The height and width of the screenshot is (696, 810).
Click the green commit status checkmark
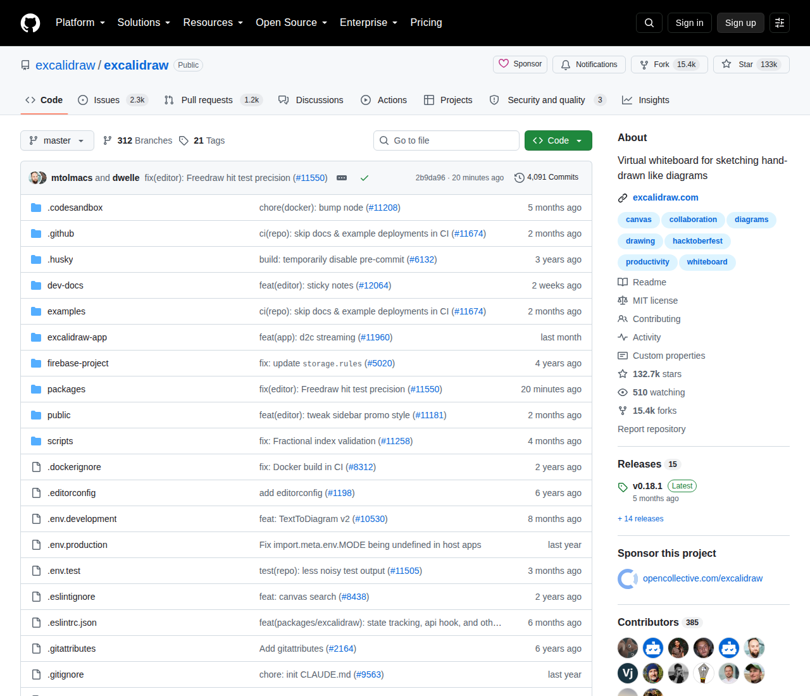(364, 178)
